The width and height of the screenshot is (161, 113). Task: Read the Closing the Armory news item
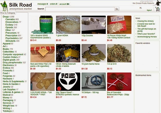(145, 21)
